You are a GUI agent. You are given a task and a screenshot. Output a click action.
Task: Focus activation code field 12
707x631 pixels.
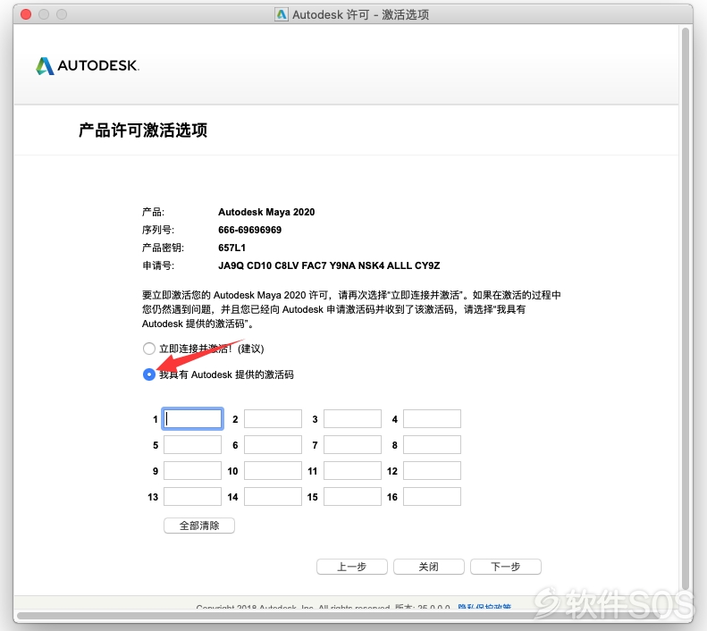(432, 470)
